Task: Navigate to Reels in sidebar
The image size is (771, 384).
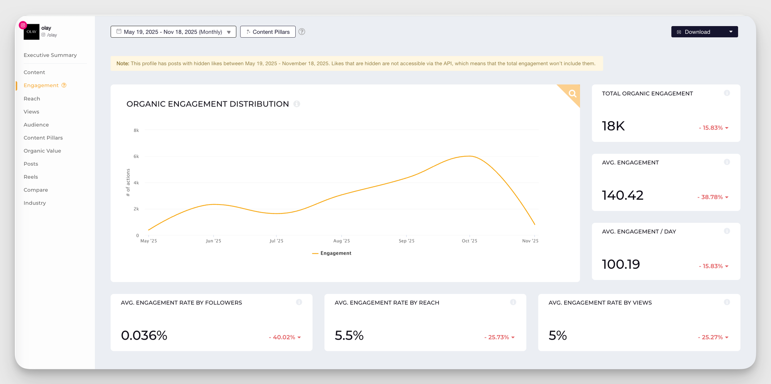Action: [x=31, y=177]
